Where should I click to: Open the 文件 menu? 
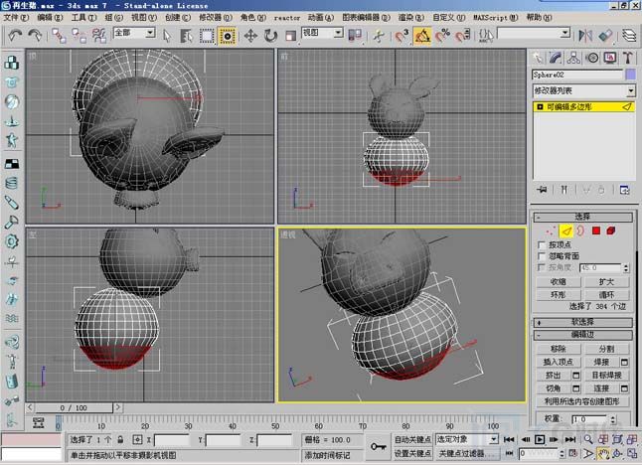(16, 17)
